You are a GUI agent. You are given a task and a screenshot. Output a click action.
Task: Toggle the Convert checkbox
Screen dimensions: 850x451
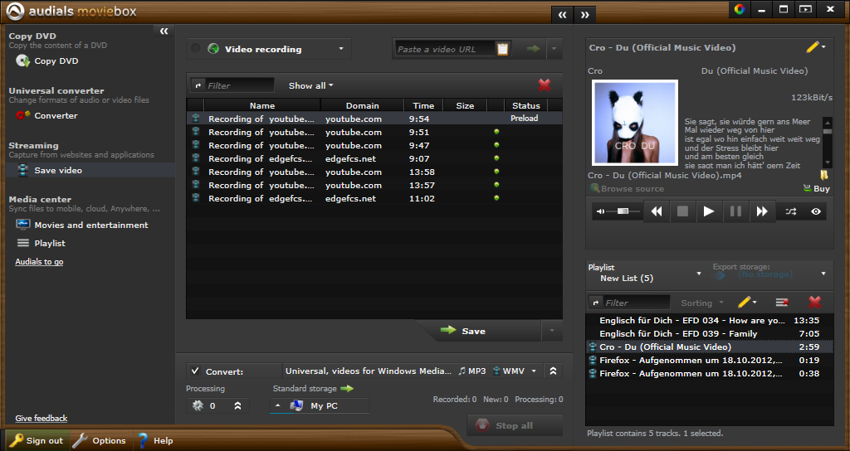pyautogui.click(x=195, y=371)
